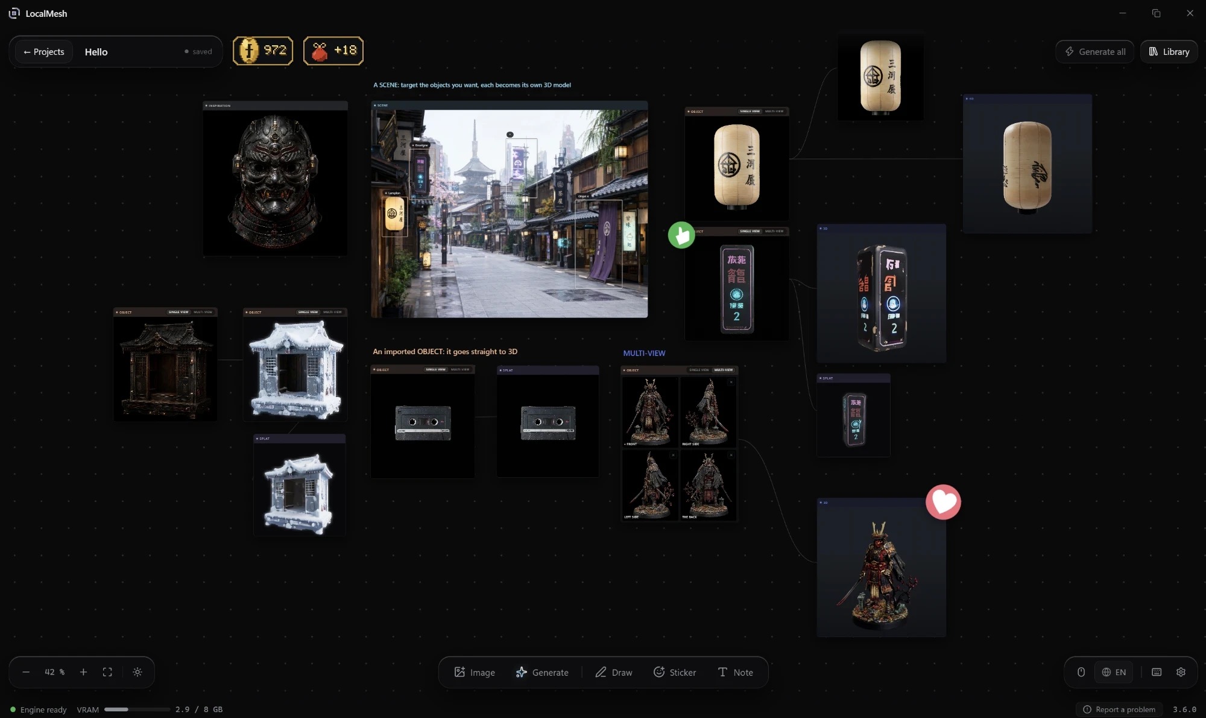
Task: Add a Note from the toolbar
Action: pos(735,672)
